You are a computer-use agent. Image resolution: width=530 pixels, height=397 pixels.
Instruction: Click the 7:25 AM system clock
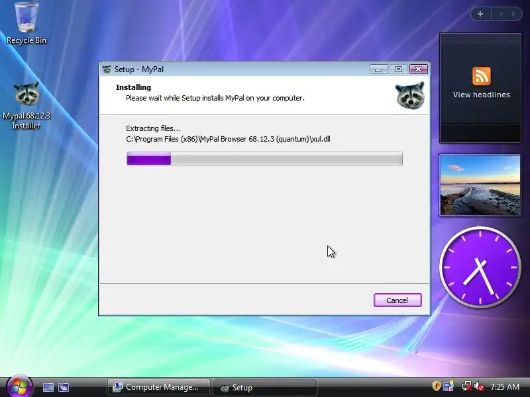pos(505,386)
